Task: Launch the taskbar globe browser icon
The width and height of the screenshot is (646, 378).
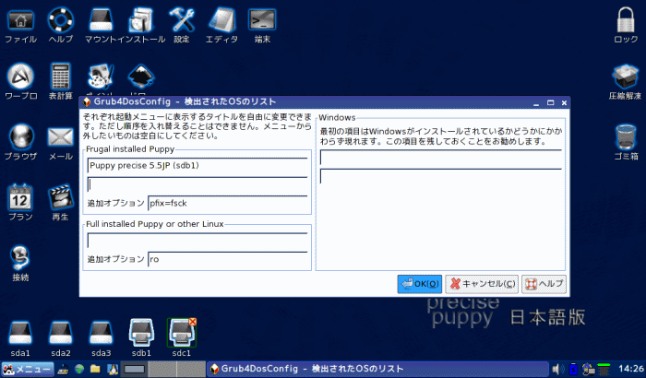Action: coord(79,369)
